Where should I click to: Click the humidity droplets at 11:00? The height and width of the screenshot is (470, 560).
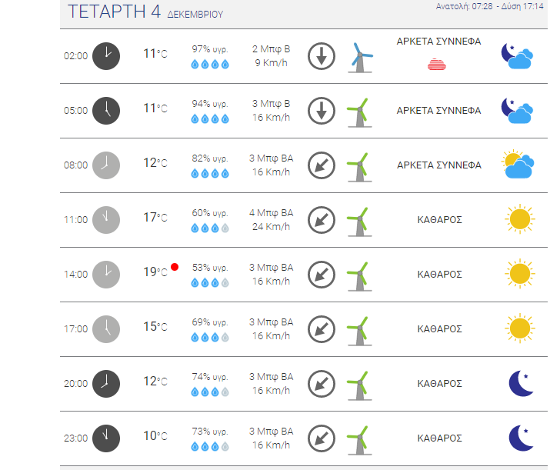tap(210, 228)
